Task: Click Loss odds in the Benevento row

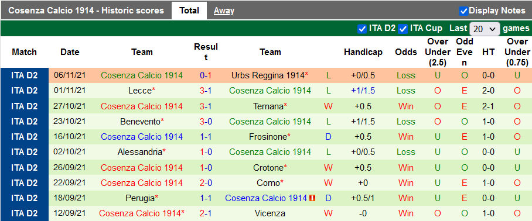Action: point(406,121)
